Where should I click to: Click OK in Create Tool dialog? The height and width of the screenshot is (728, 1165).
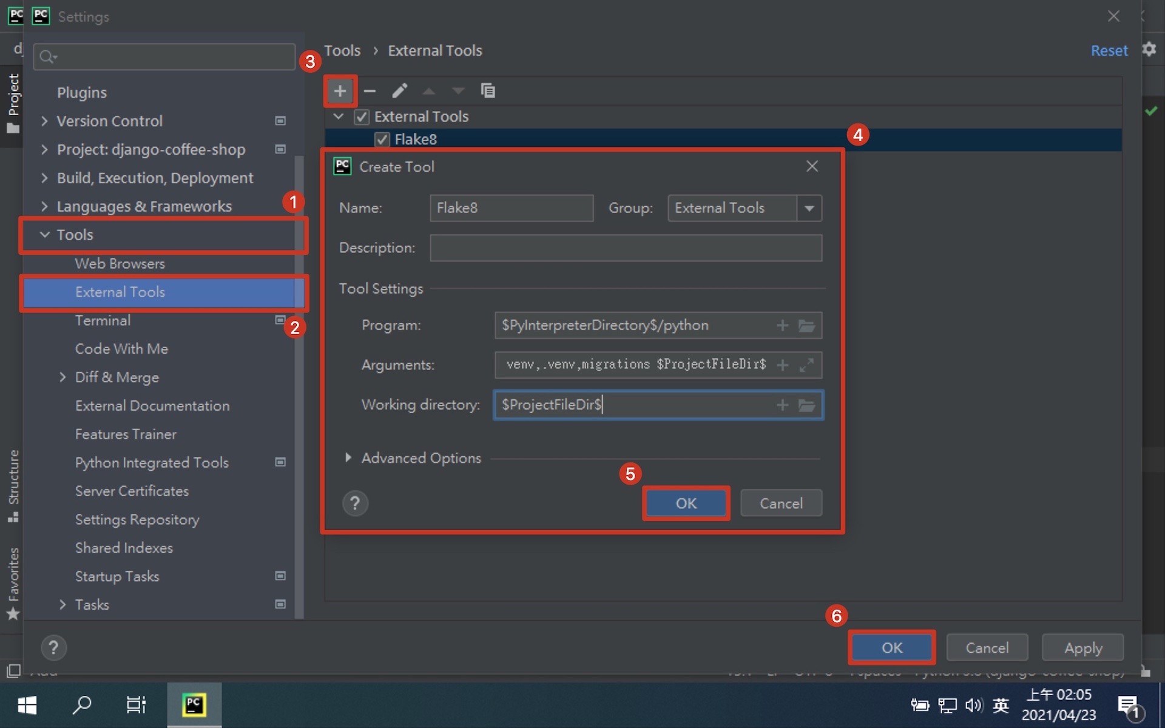[x=686, y=504]
